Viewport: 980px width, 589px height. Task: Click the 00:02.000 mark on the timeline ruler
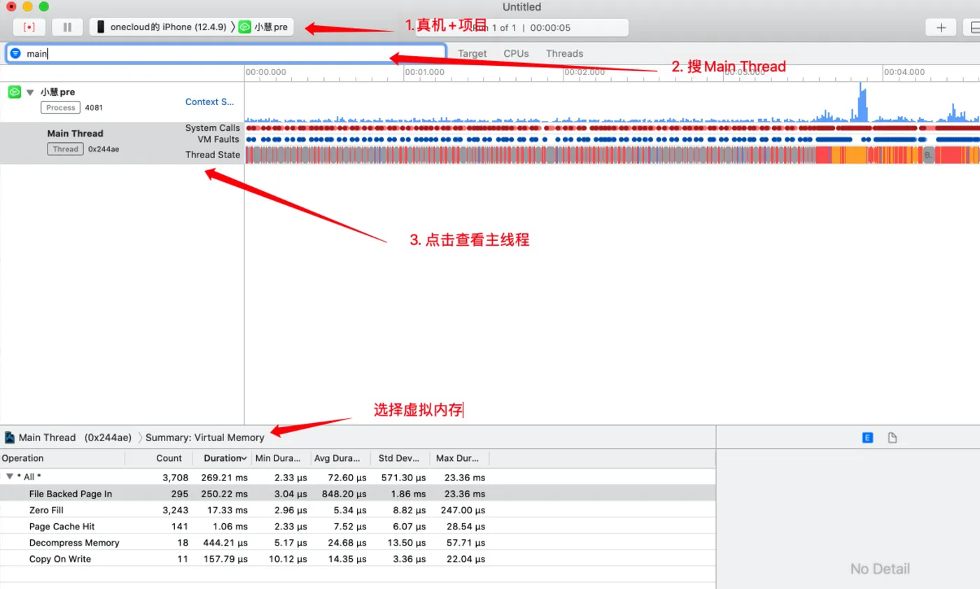584,72
